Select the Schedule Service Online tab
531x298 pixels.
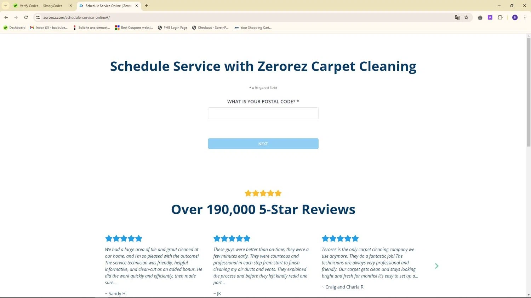(x=108, y=6)
